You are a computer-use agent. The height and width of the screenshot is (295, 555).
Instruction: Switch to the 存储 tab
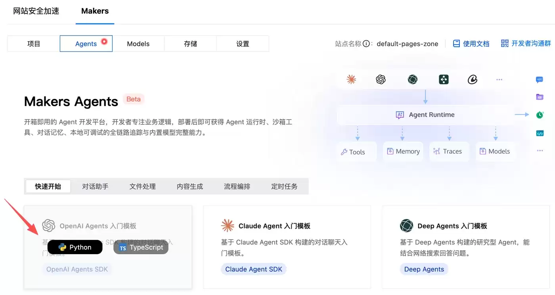191,44
